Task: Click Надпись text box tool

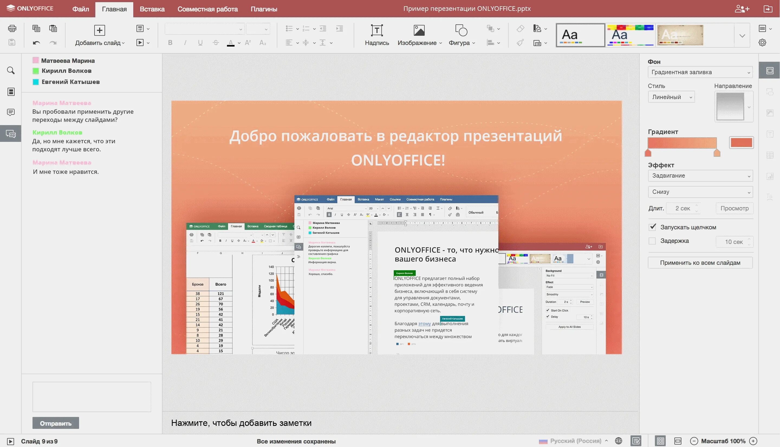Action: pyautogui.click(x=376, y=35)
